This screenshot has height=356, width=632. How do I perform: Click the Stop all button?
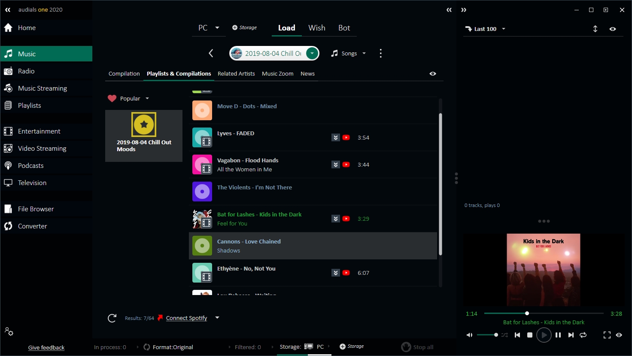pyautogui.click(x=417, y=347)
